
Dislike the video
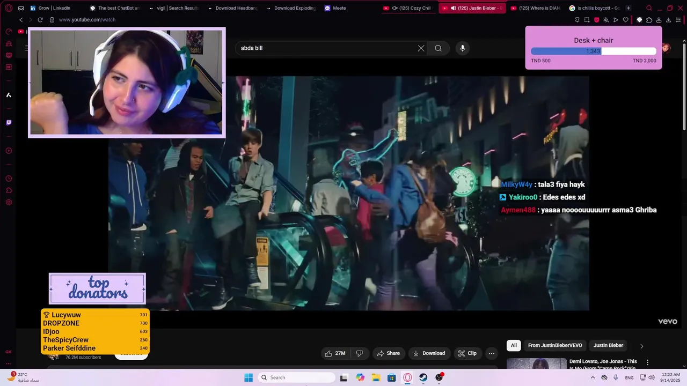[360, 353]
